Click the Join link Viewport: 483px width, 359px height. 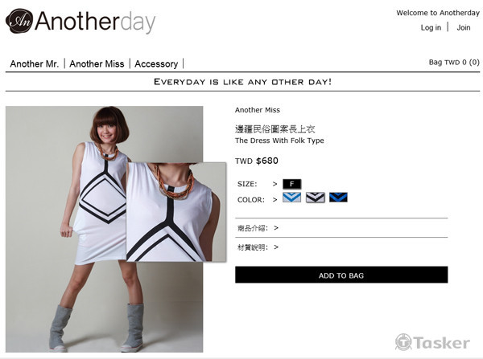coord(464,27)
